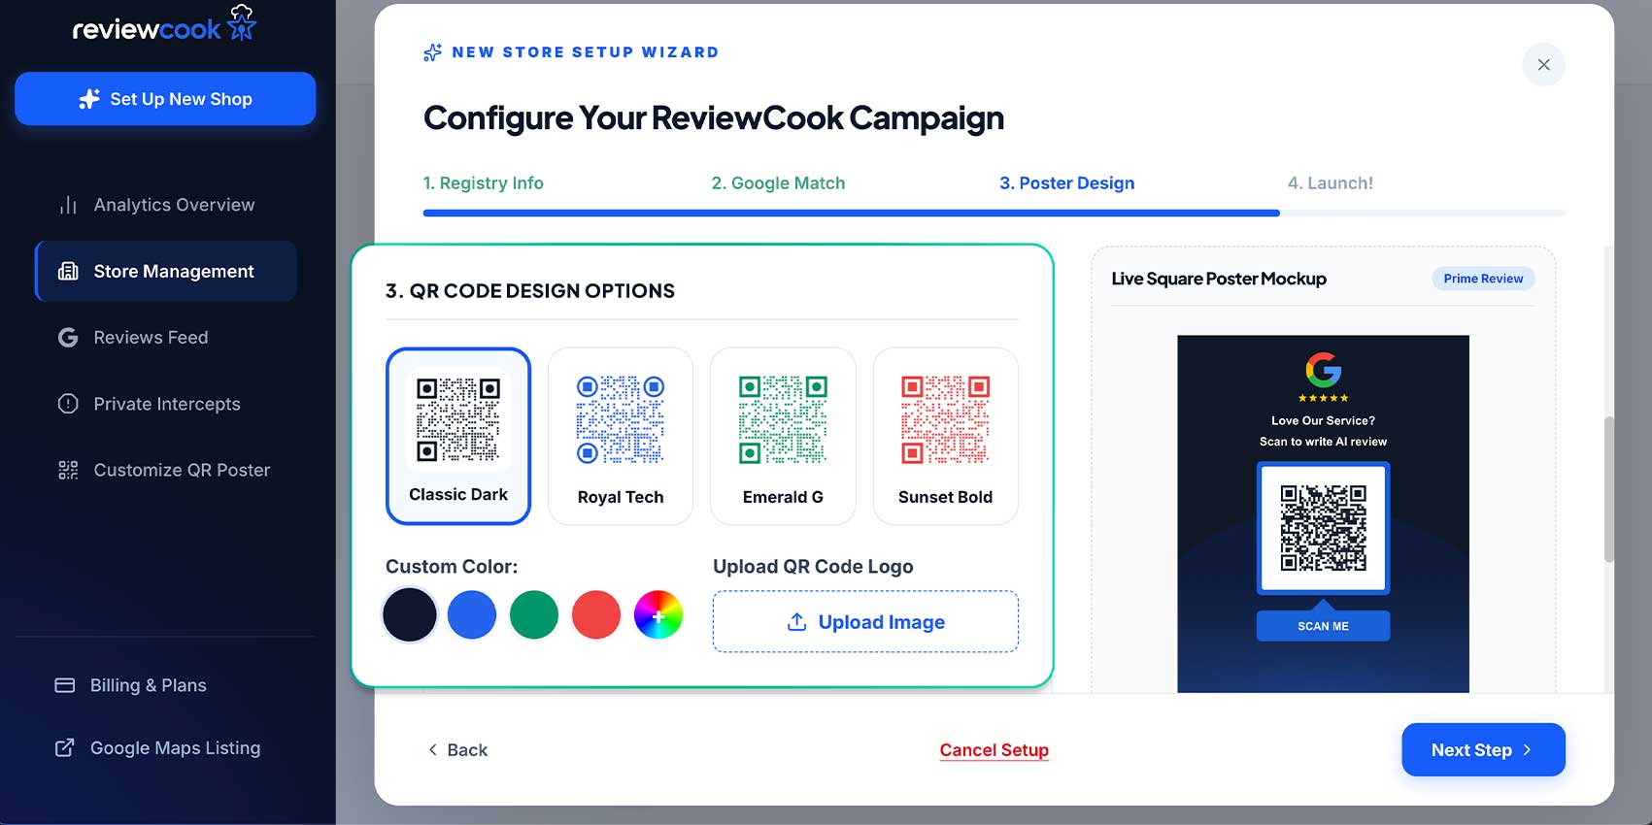The height and width of the screenshot is (825, 1652).
Task: Close the setup wizard dialog
Action: (1543, 65)
